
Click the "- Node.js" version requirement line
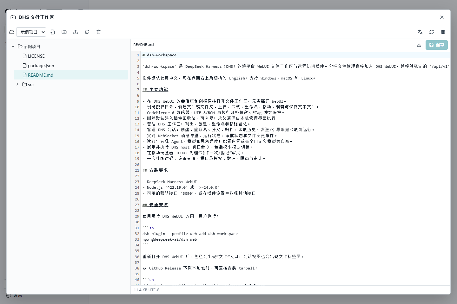181,187
